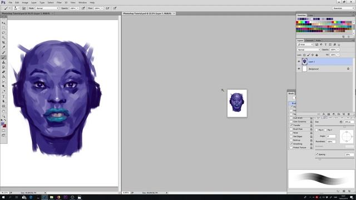
Task: Enable the Color Dynamics checkbox
Action: 291,122
